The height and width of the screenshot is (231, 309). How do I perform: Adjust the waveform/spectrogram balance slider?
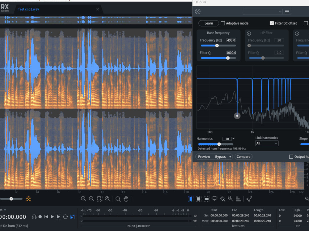tap(11, 199)
